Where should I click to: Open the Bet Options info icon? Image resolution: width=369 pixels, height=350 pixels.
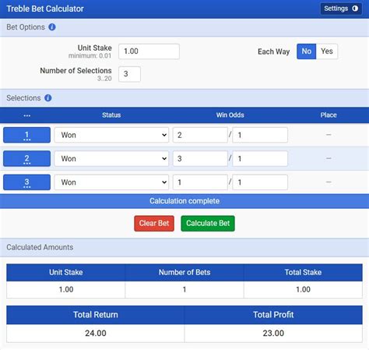(52, 27)
